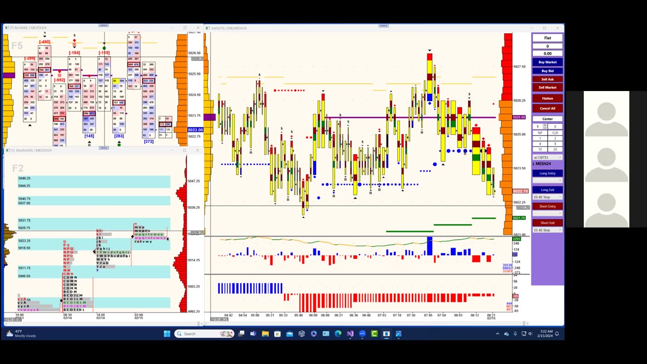Open the microphone tray icon
The width and height of the screenshot is (647, 364).
[515, 334]
